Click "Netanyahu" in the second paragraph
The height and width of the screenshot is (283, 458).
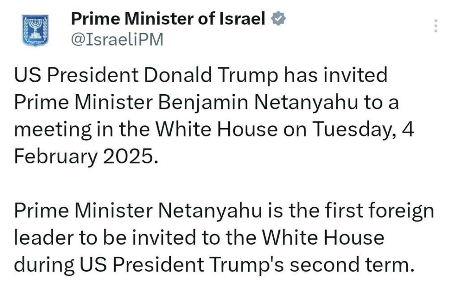(x=210, y=210)
